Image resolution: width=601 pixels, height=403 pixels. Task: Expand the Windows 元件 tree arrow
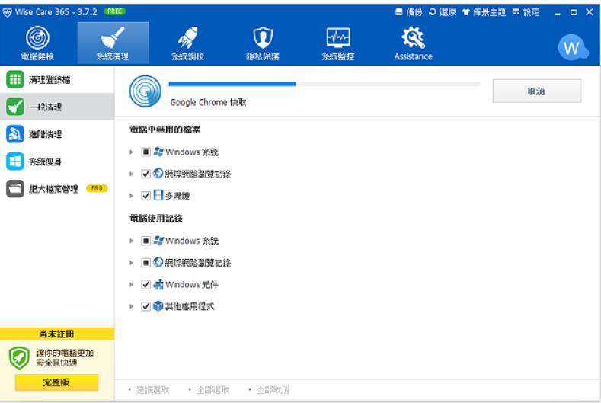pyautogui.click(x=132, y=284)
